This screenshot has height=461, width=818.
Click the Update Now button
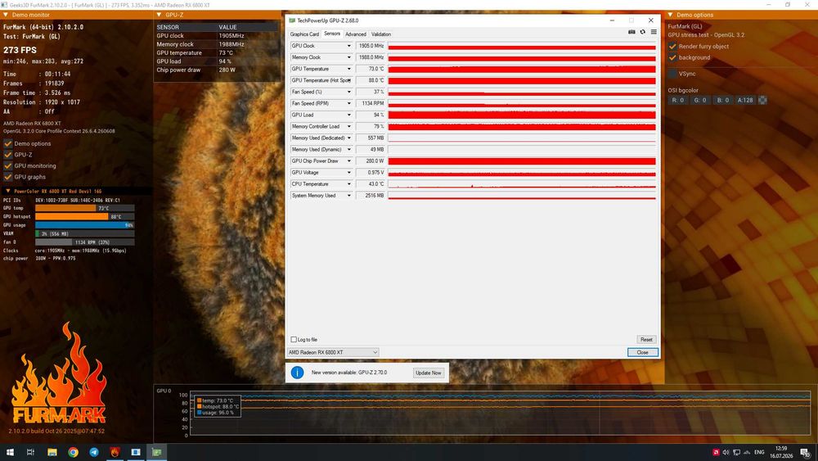click(x=429, y=373)
